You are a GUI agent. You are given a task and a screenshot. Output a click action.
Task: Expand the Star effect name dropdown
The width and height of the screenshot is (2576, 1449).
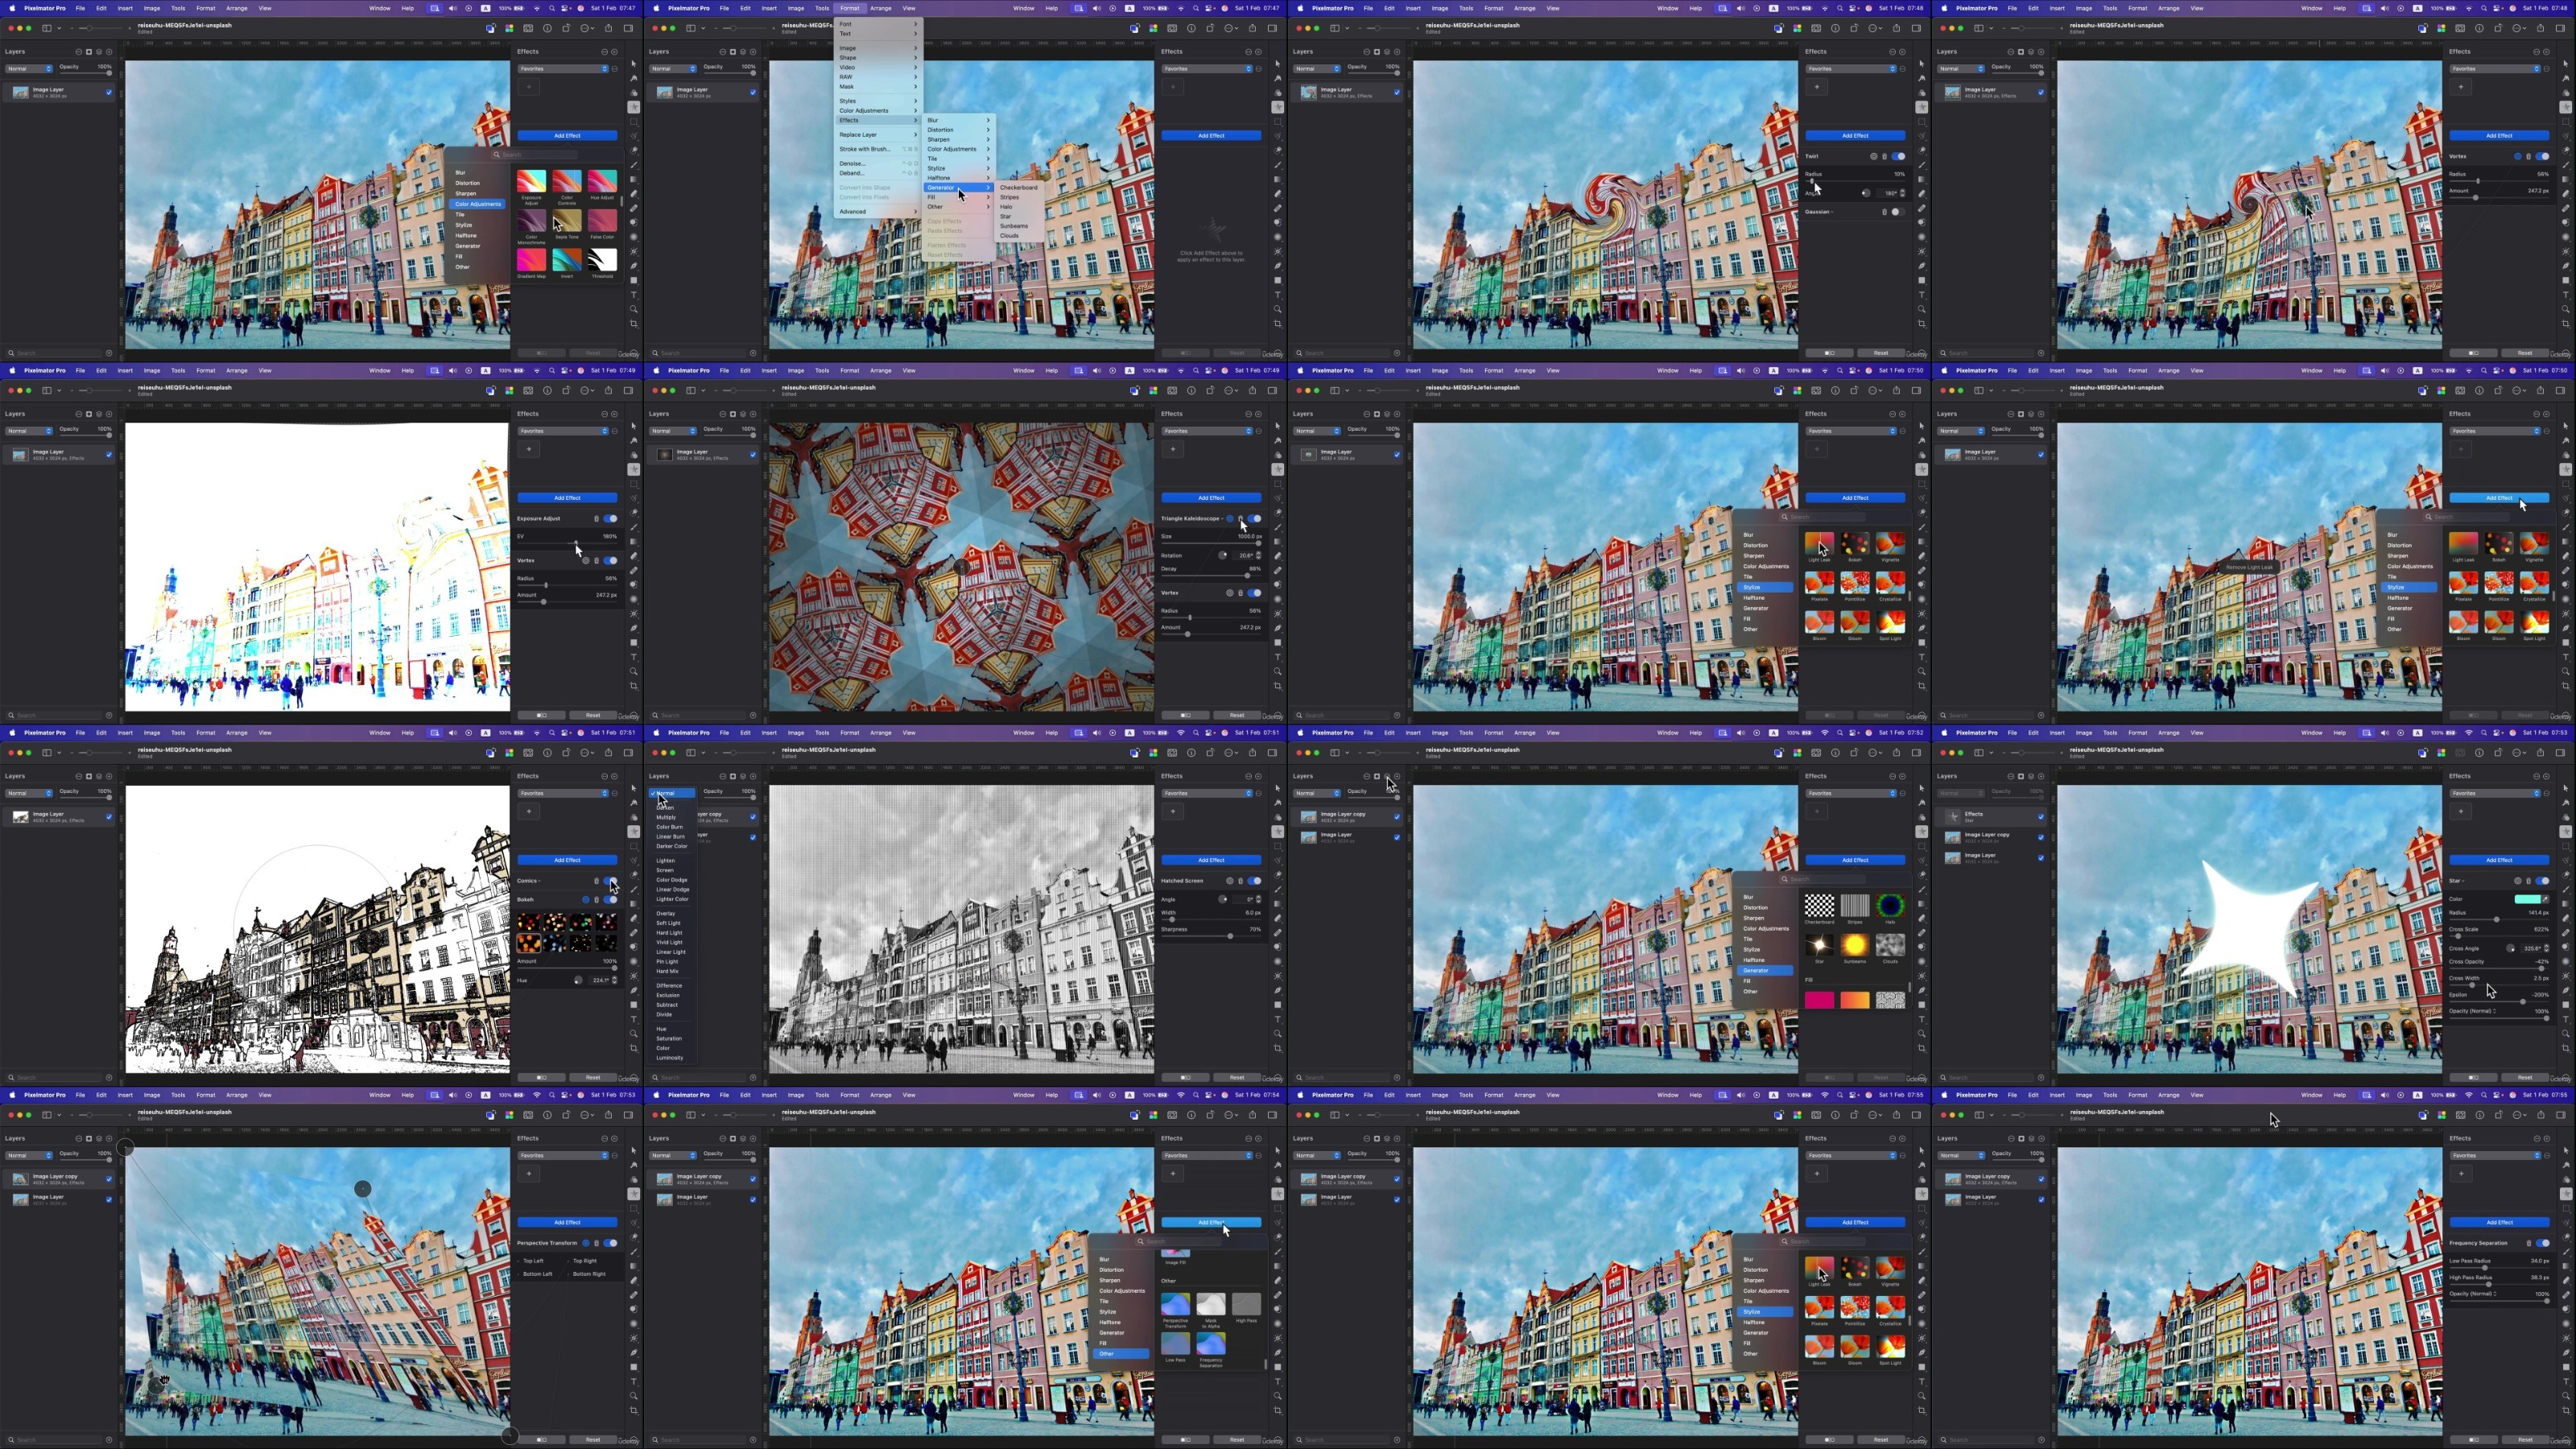[x=2456, y=881]
